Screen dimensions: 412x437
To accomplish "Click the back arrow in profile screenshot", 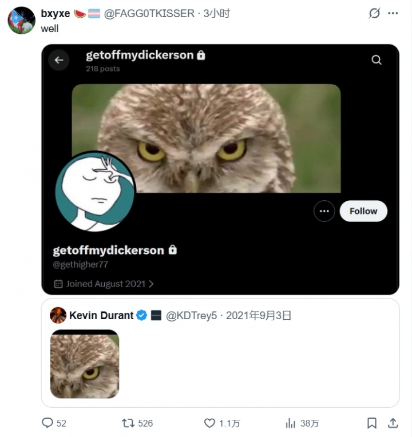I will pyautogui.click(x=58, y=59).
